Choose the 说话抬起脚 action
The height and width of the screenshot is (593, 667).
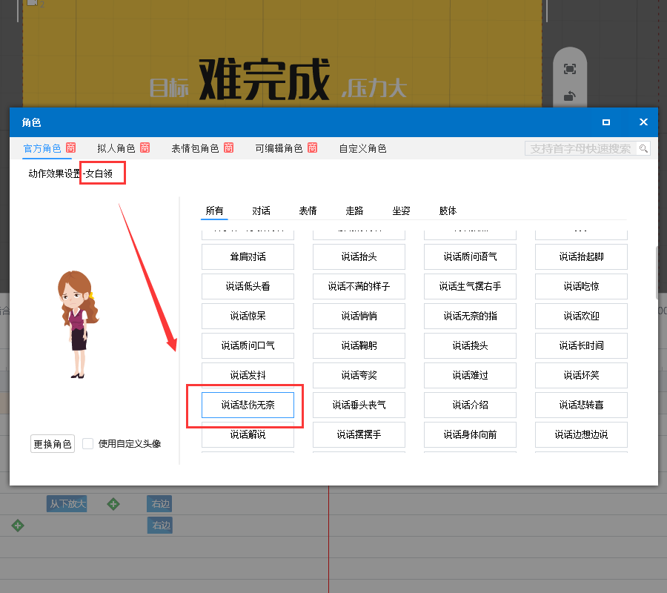click(581, 256)
